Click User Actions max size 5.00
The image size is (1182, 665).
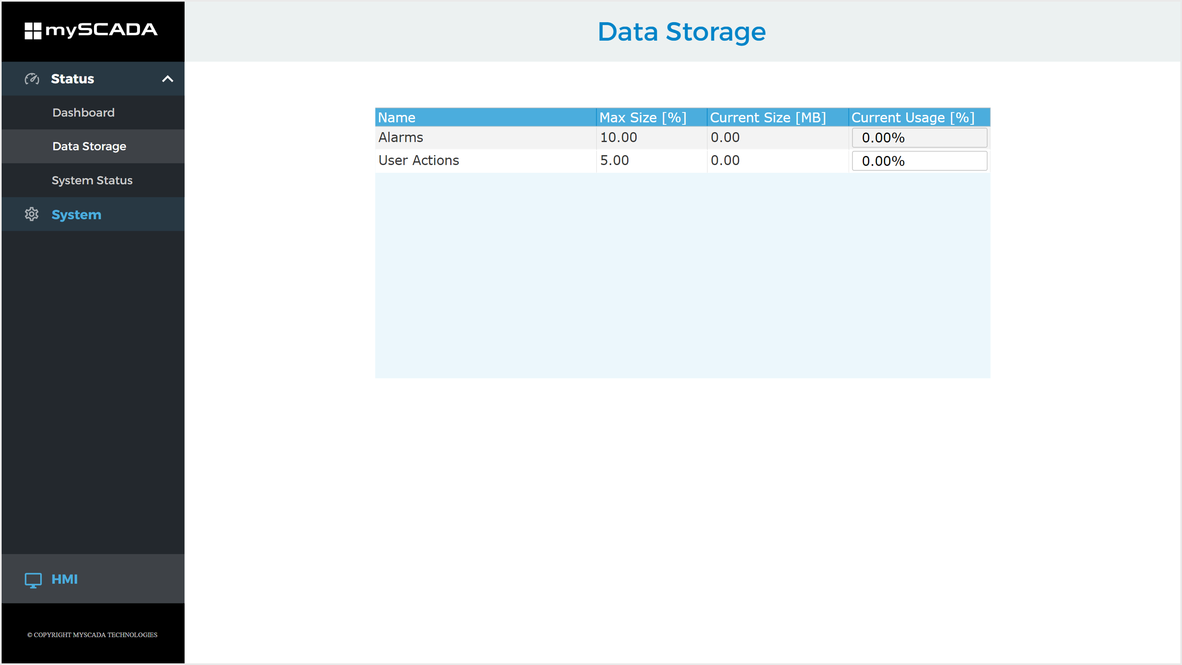click(x=614, y=160)
